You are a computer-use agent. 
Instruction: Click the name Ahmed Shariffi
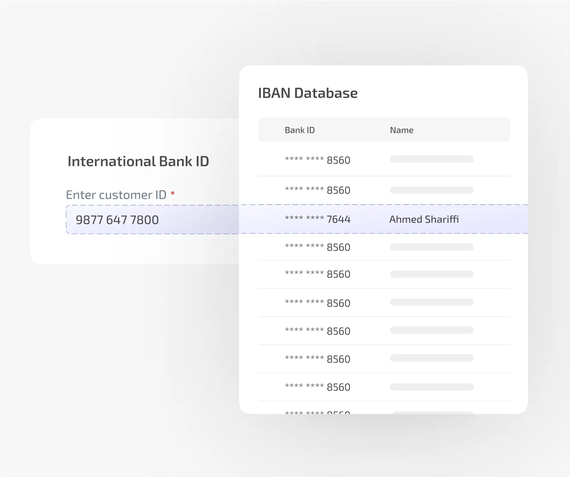(424, 219)
